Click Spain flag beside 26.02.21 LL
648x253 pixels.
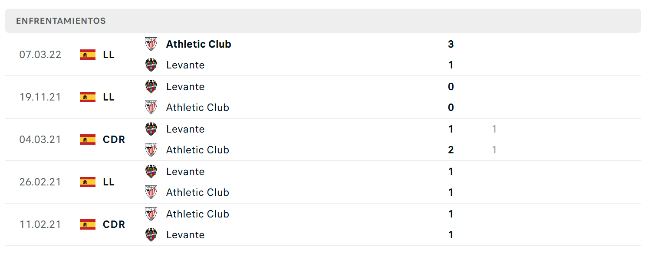(88, 182)
